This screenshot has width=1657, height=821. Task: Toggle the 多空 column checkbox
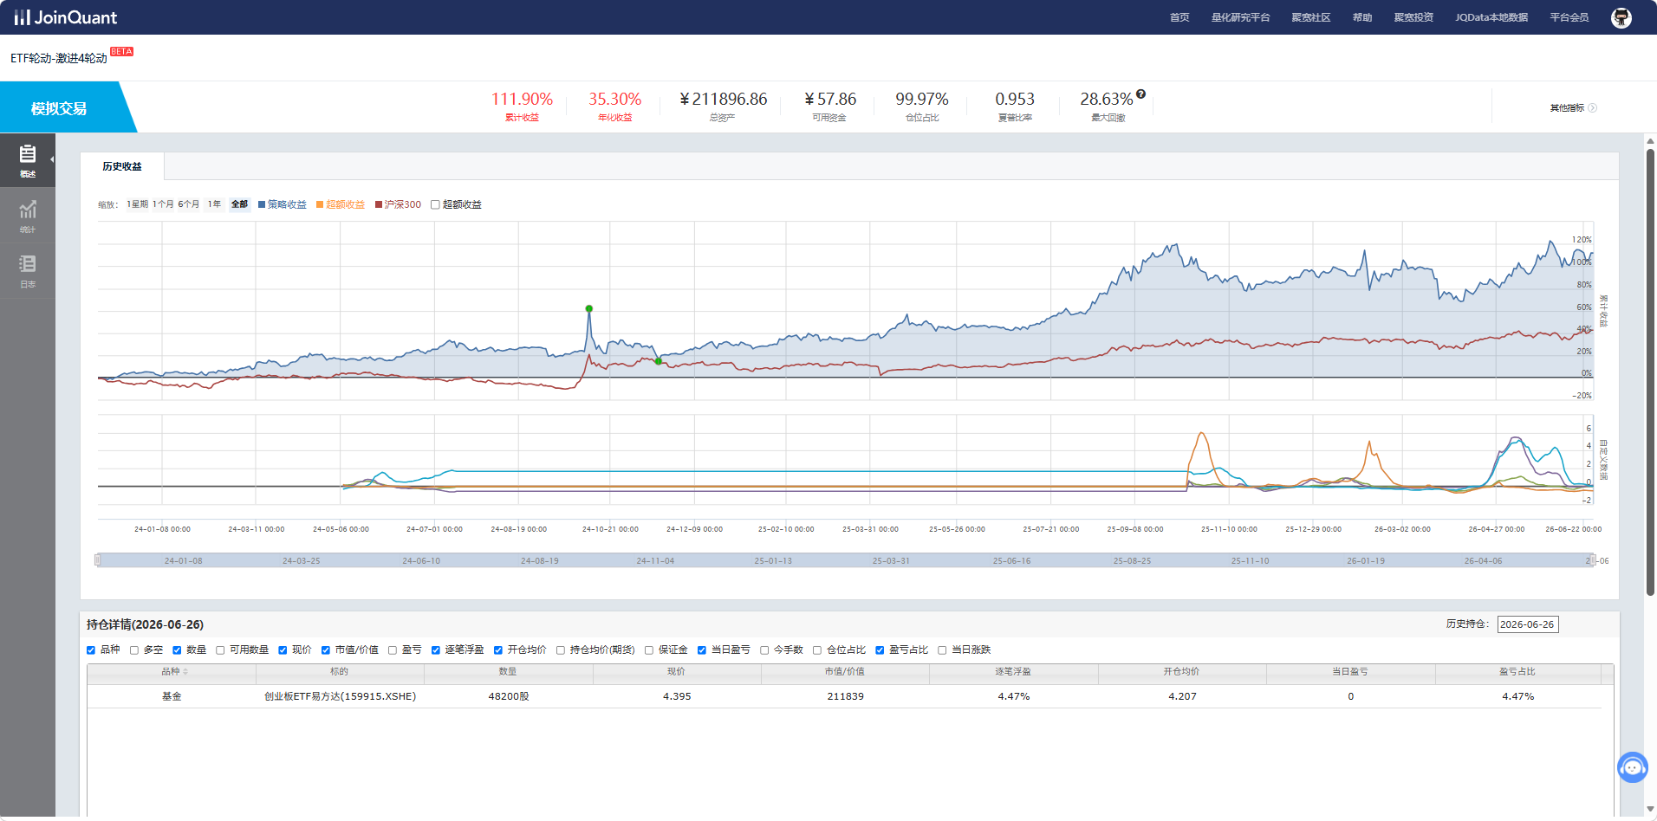pos(133,650)
